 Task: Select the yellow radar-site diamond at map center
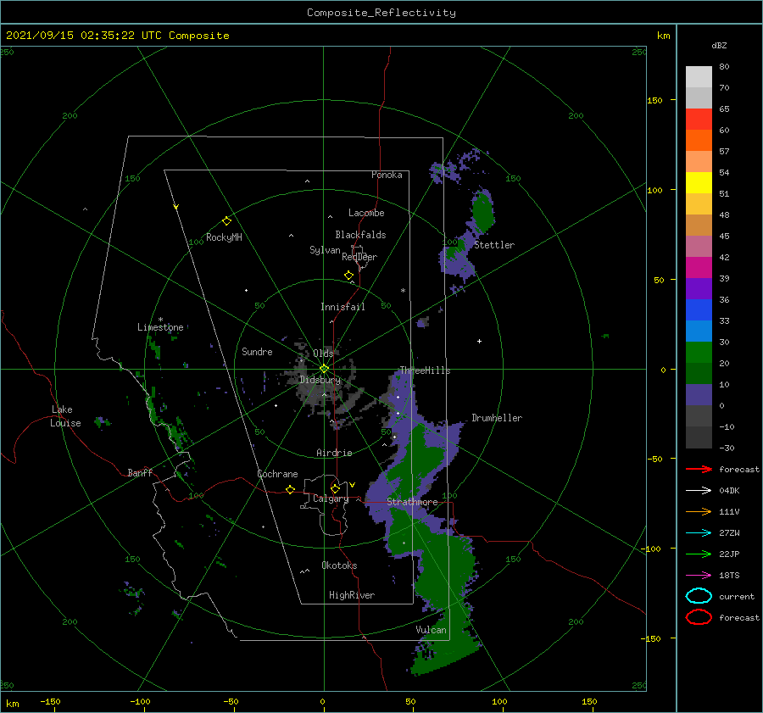pos(324,369)
